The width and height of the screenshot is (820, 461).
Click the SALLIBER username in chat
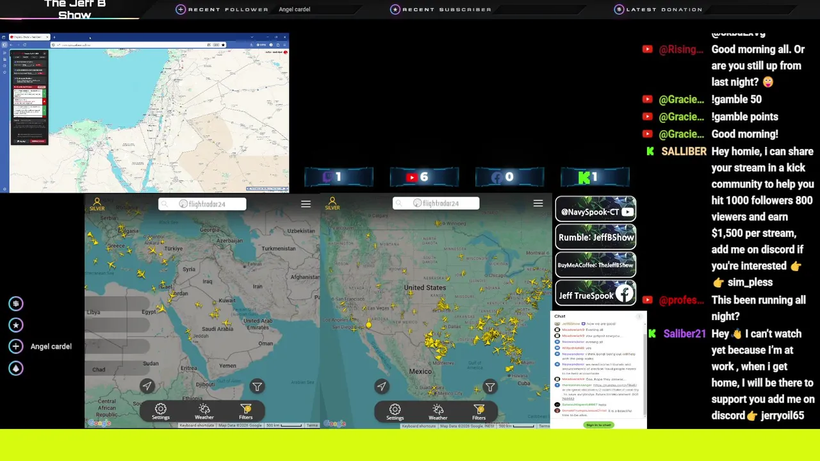pyautogui.click(x=684, y=152)
